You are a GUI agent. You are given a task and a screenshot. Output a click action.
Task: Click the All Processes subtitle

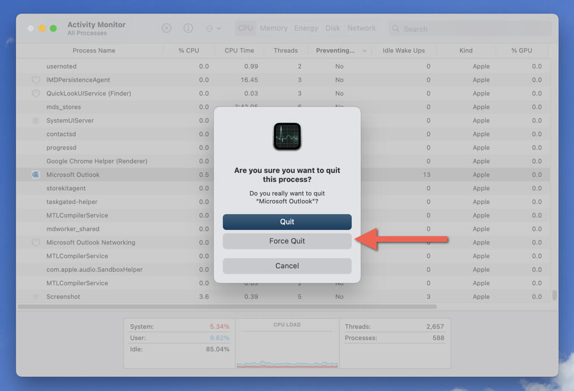pyautogui.click(x=87, y=33)
